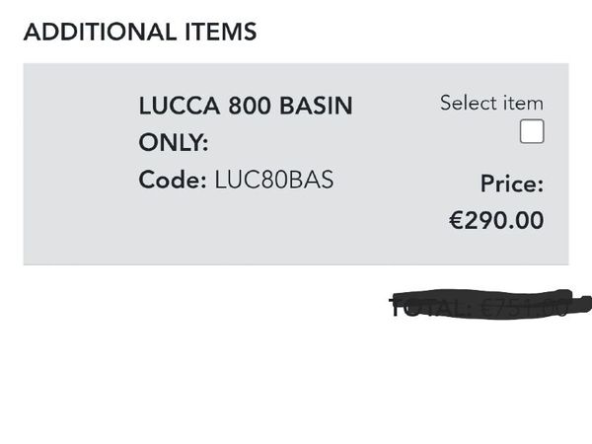Click the LUCCA 800 BASIN product title
This screenshot has width=592, height=444.
coord(245,106)
